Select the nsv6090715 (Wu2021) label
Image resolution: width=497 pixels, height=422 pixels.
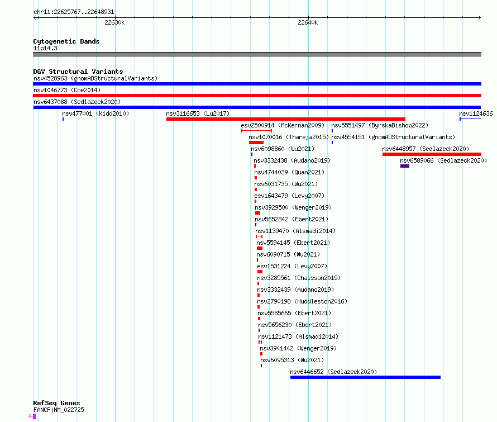[289, 254]
